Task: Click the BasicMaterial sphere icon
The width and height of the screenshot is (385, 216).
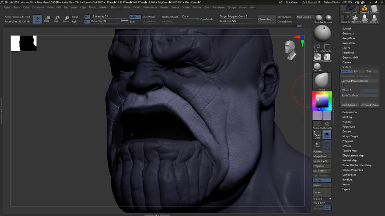Action: tap(318, 18)
